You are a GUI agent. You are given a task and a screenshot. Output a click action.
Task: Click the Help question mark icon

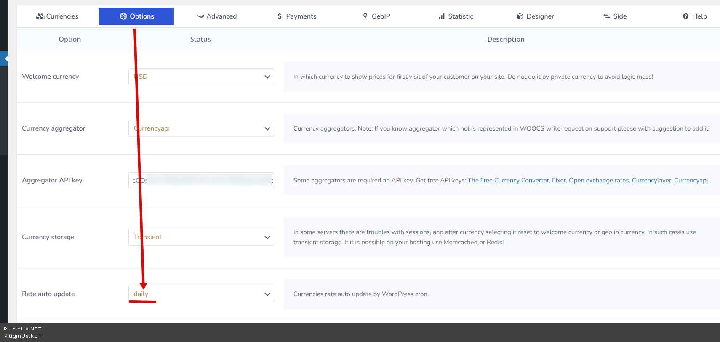[x=685, y=16]
